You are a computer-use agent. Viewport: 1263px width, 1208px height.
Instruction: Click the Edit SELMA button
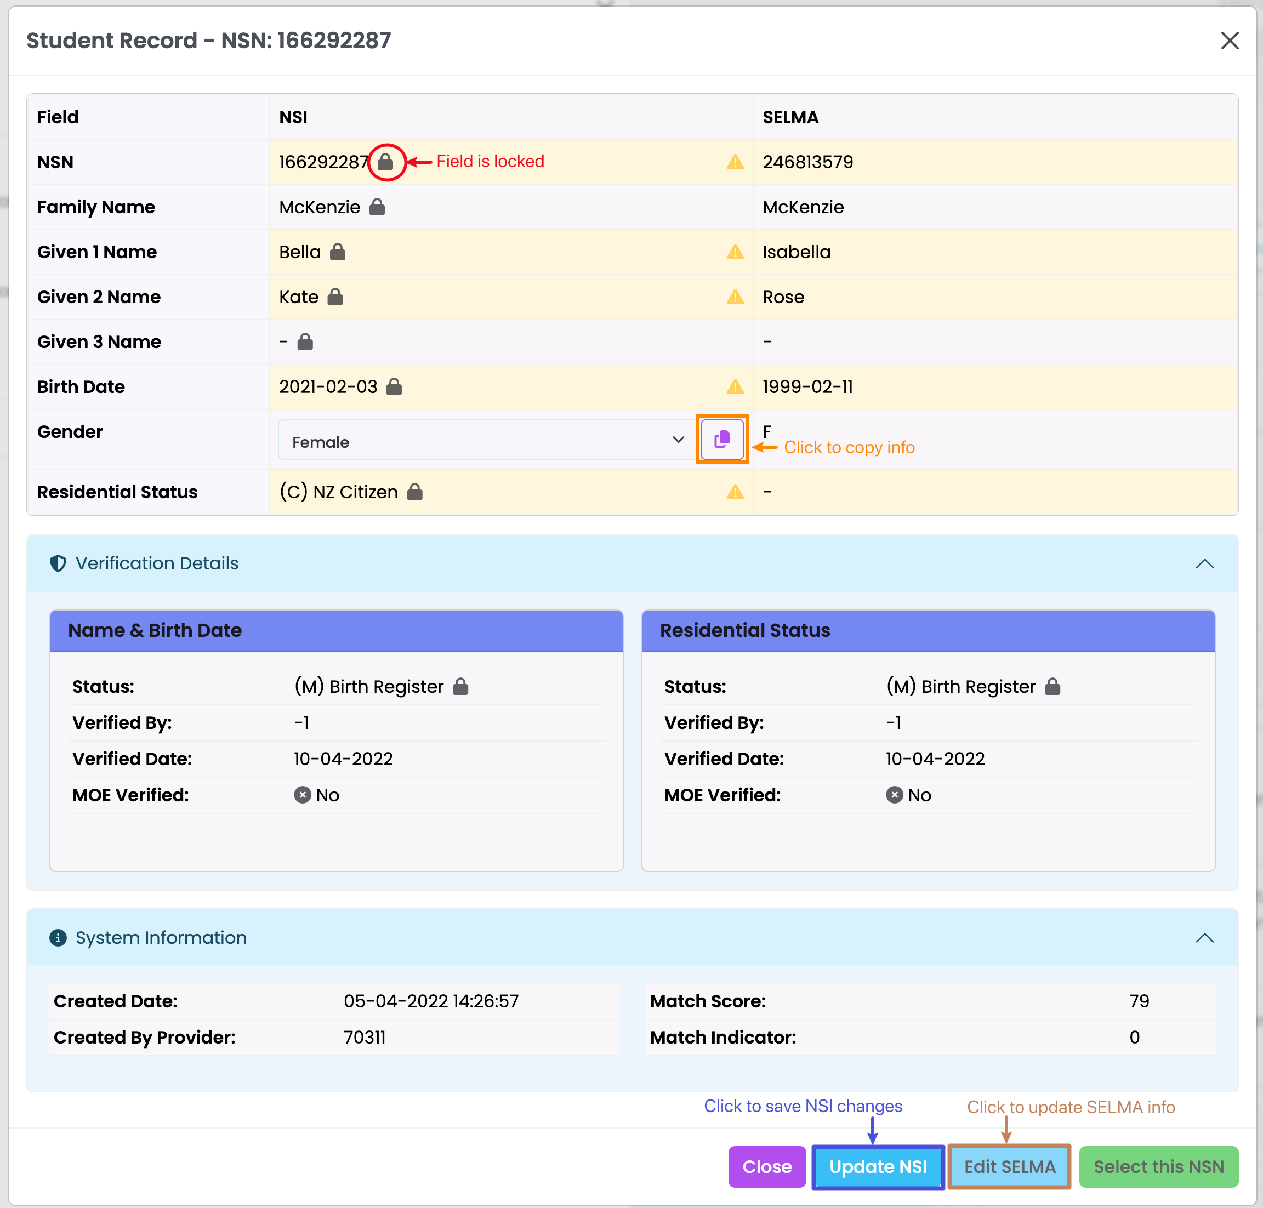pyautogui.click(x=1009, y=1166)
